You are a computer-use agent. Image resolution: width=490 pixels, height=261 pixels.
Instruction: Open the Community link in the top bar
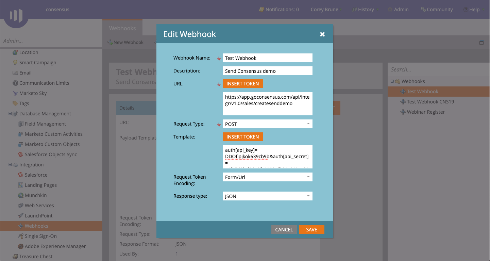(x=437, y=10)
